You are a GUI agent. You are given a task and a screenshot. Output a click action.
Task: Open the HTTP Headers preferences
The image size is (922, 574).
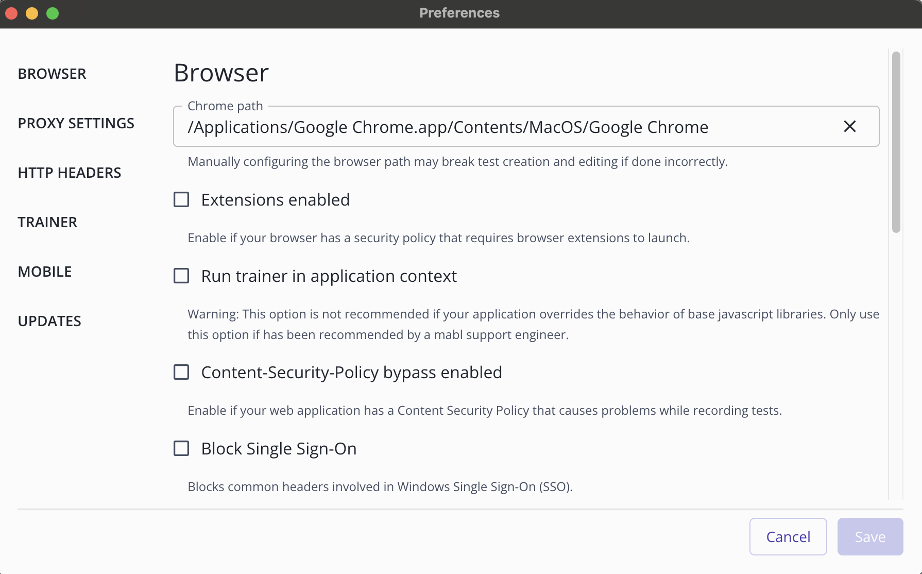click(x=69, y=173)
